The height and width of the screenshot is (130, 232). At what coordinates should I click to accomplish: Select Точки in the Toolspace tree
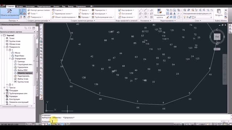click(12, 38)
